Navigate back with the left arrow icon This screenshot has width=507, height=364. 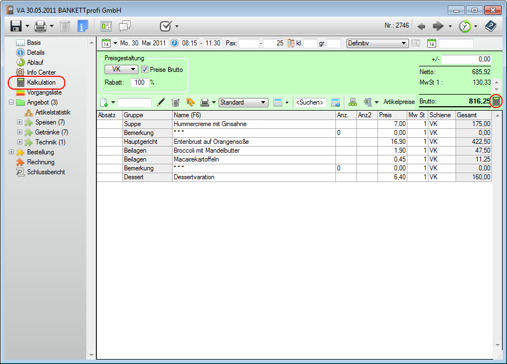421,26
